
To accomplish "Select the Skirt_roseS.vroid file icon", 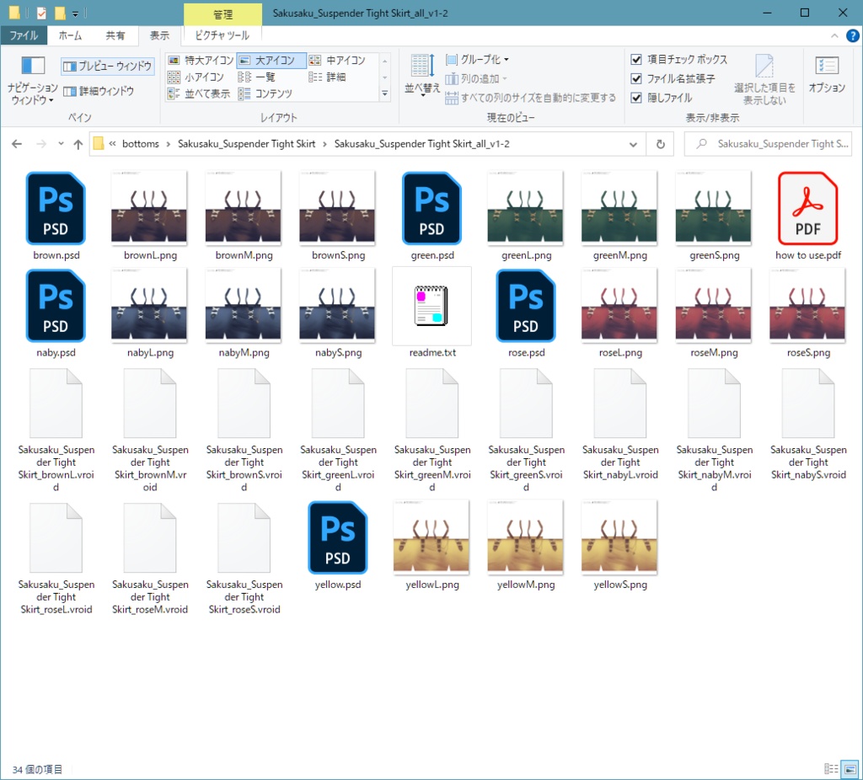I will (244, 537).
